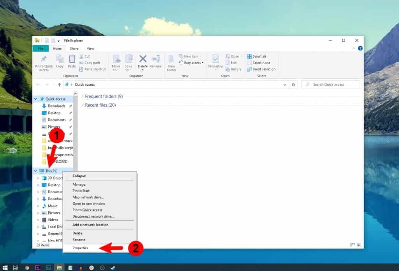
Task: Open the blue Help question mark
Action: [x=360, y=48]
